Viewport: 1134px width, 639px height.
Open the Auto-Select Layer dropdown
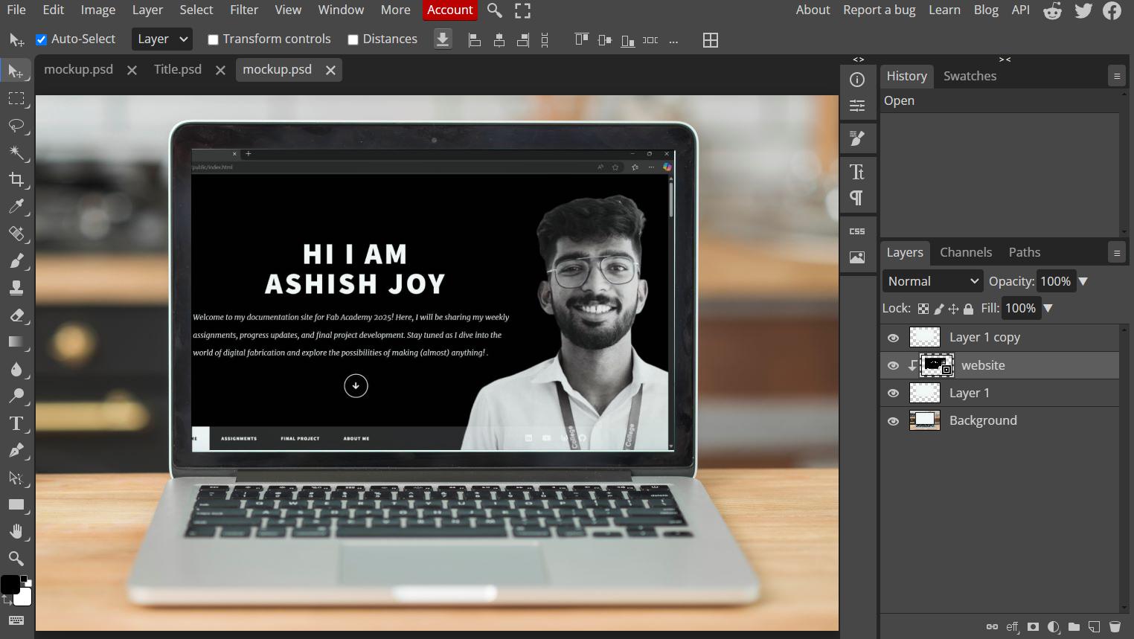162,39
